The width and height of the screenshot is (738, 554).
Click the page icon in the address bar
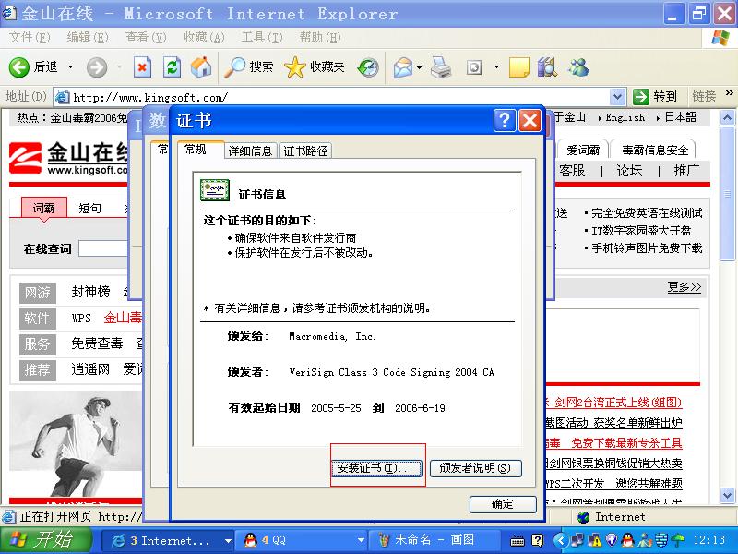click(x=62, y=98)
